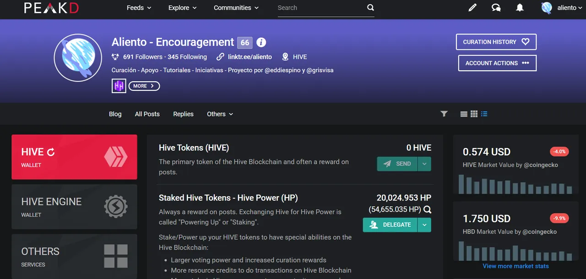
Task: Expand the DELEGATE options dropdown arrow
Action: pos(424,225)
